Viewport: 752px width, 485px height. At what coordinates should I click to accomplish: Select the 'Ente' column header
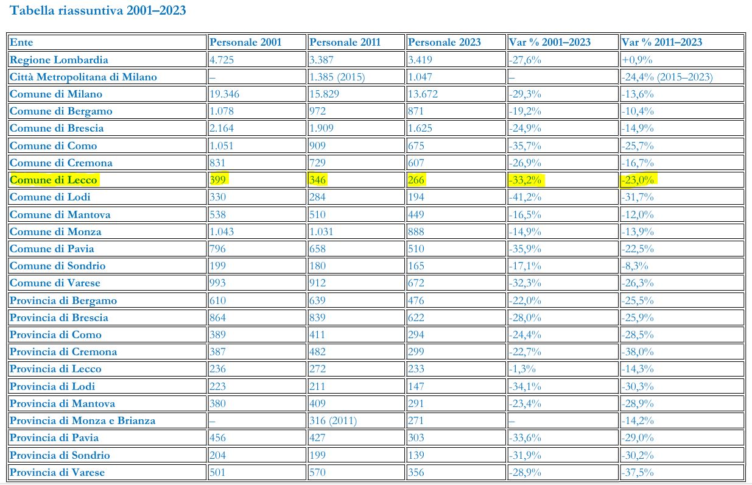[22, 42]
